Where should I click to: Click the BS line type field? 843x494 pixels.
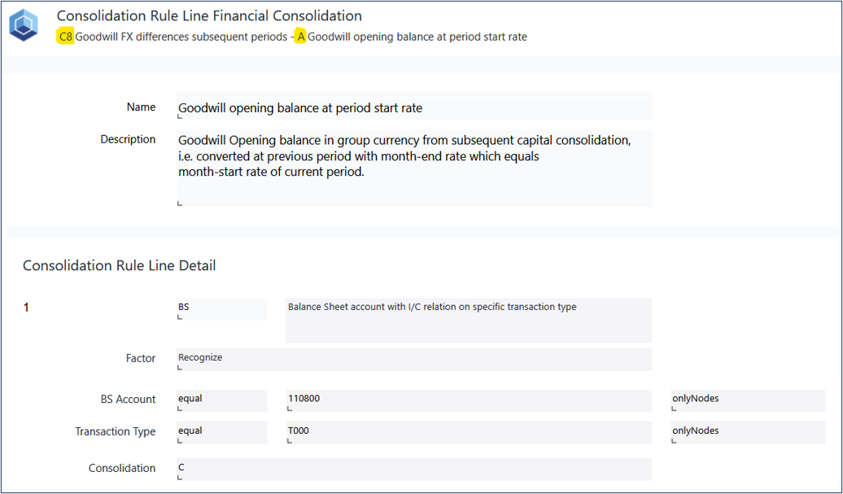point(221,308)
